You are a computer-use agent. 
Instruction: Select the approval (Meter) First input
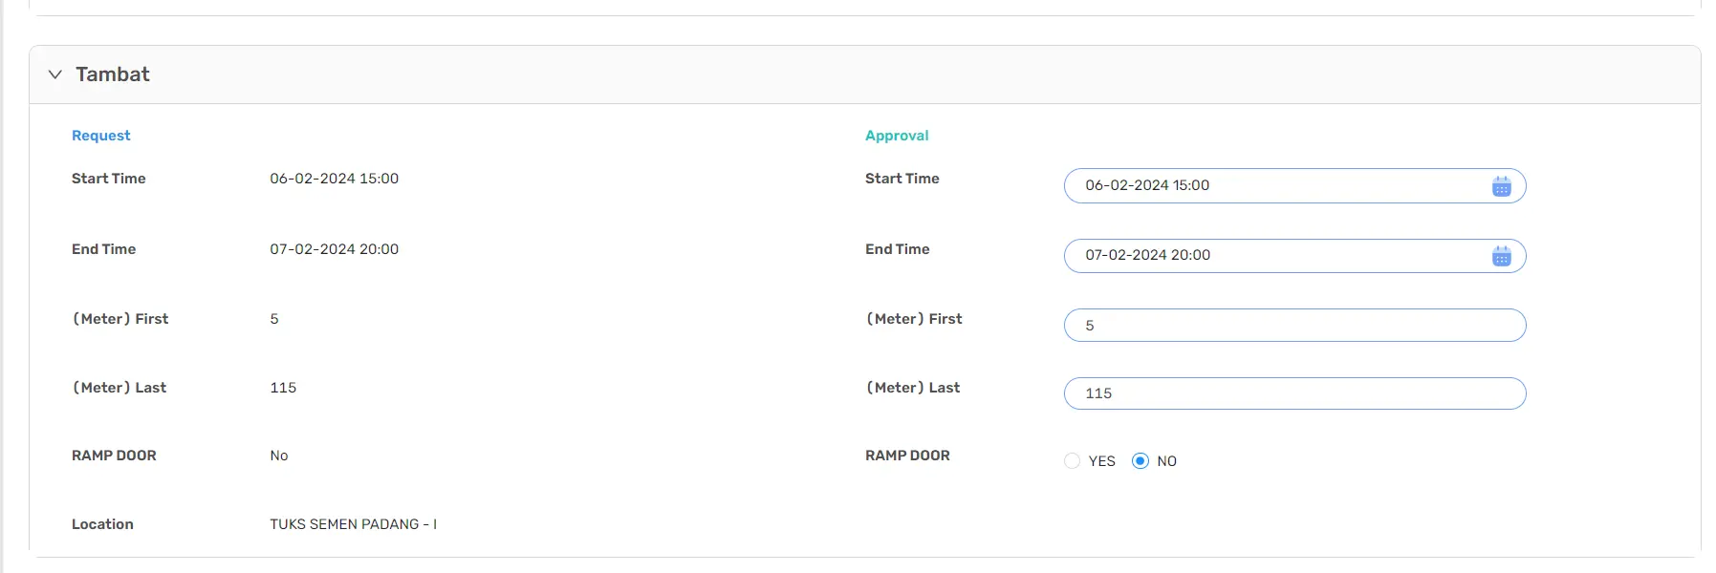click(x=1294, y=325)
